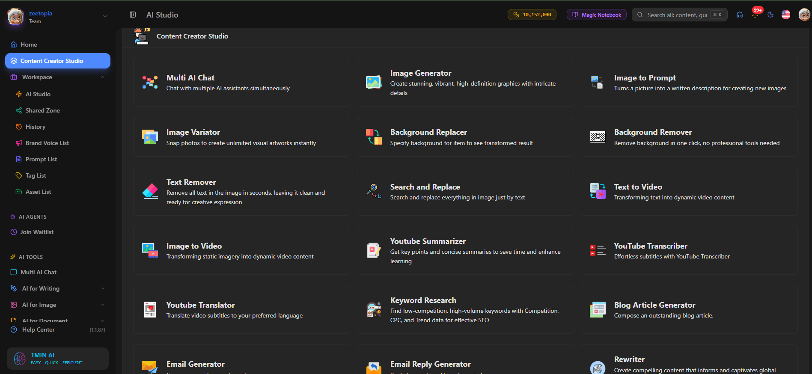Click the 10,152,040 credits badge

[532, 15]
